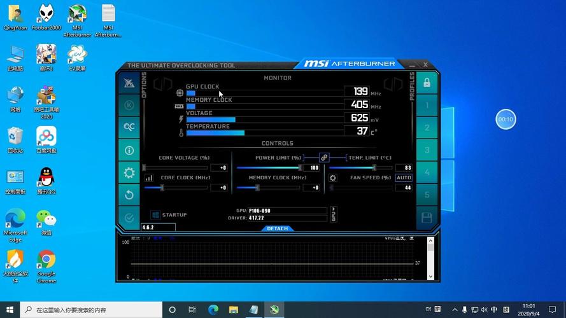The image size is (566, 318).
Task: Select the 腾讯QQ desktop shortcut
Action: [x=46, y=181]
